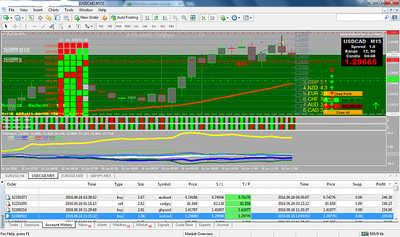
Task: Click the Zoom In magnifier icon
Action: pyautogui.click(x=175, y=18)
